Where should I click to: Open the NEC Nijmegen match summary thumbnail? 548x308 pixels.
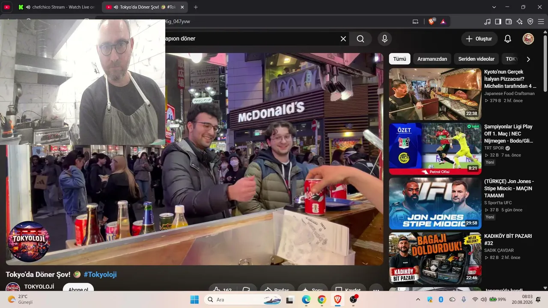tap(435, 149)
